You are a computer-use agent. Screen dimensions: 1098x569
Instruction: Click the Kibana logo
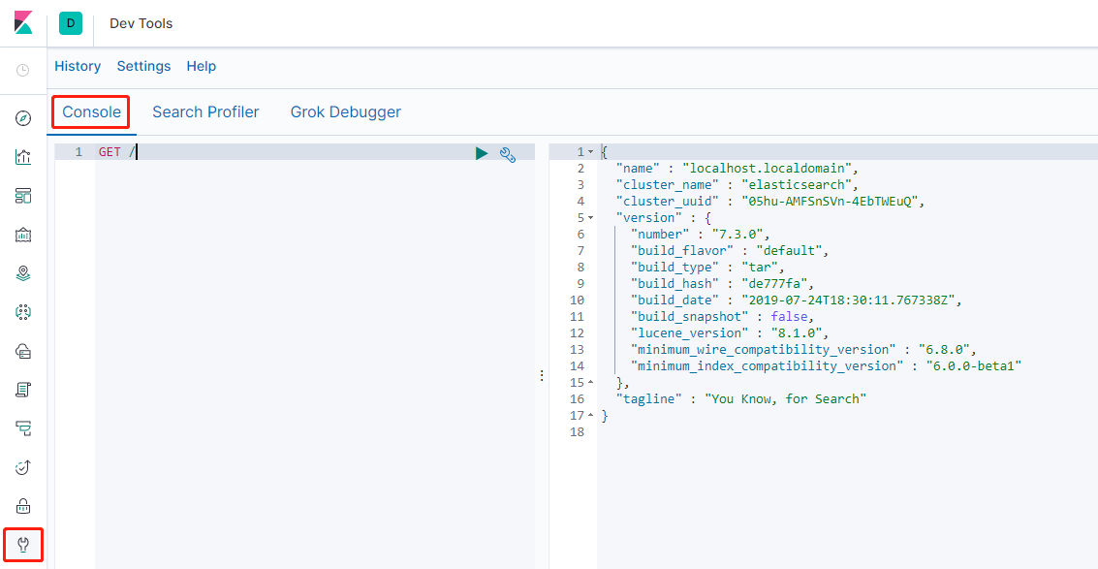[23, 23]
